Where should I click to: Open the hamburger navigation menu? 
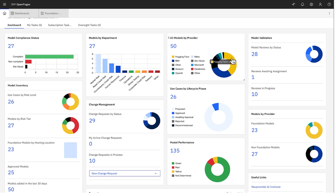4,4
